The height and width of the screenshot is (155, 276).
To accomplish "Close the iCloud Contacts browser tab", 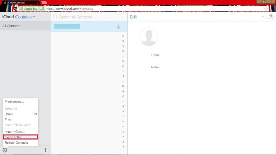I will click(37, 3).
